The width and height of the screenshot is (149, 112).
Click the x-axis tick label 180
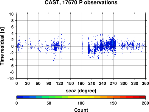tap(81, 83)
